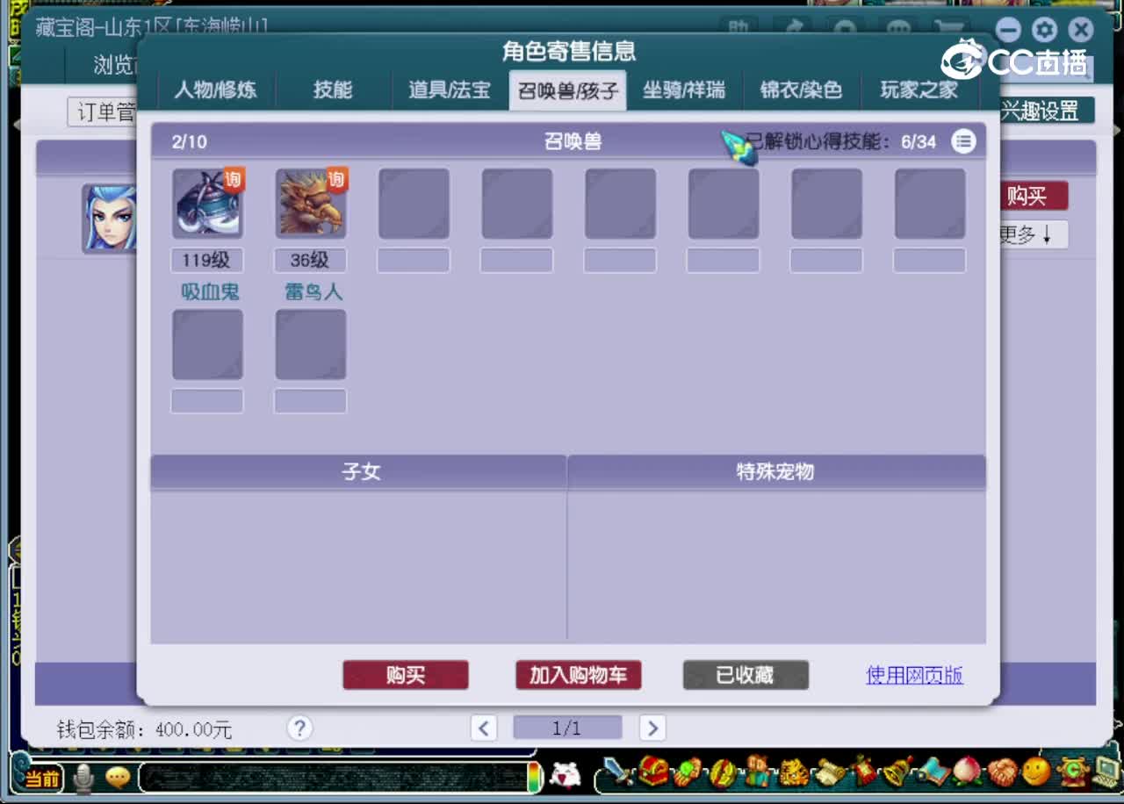Click the wallet balance question mark
The height and width of the screenshot is (804, 1124).
point(299,729)
